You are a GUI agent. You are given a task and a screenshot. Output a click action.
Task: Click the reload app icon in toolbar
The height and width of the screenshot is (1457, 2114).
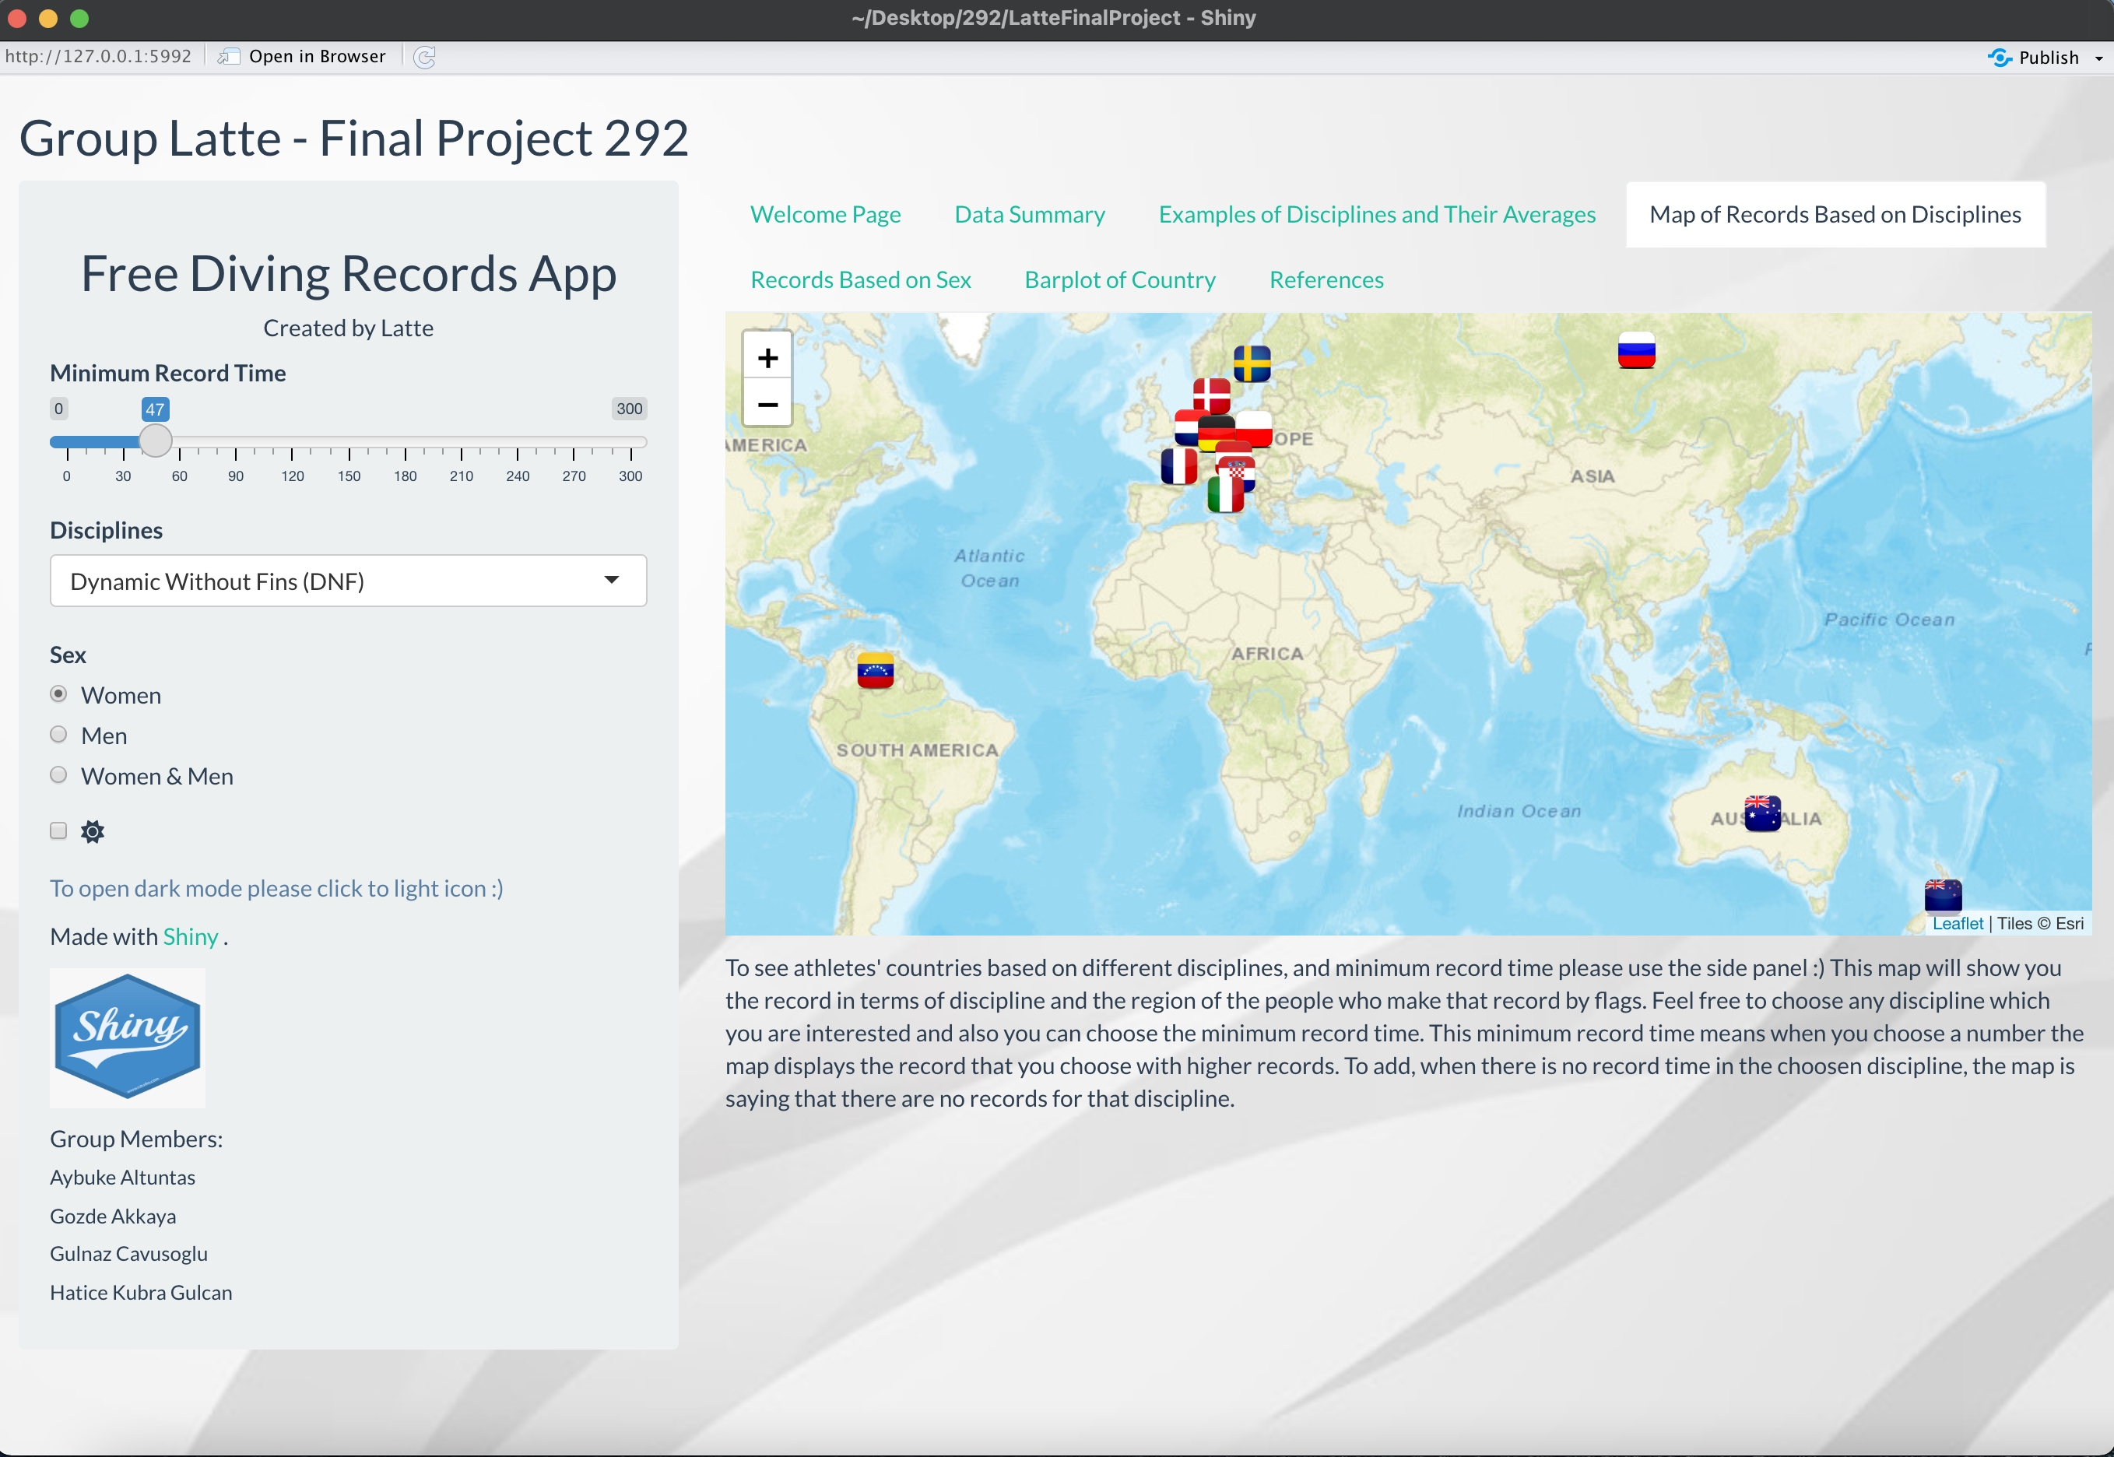point(424,57)
